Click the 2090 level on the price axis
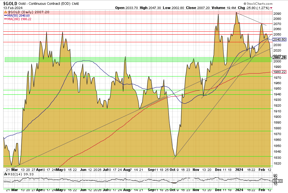Viewport: 288px width, 193px height. point(277,14)
